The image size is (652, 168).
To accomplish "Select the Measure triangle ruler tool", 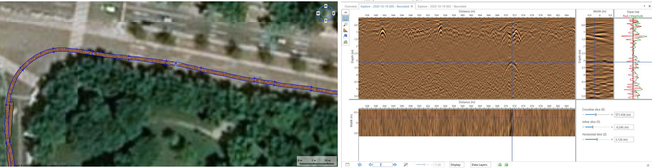I will (x=346, y=30).
